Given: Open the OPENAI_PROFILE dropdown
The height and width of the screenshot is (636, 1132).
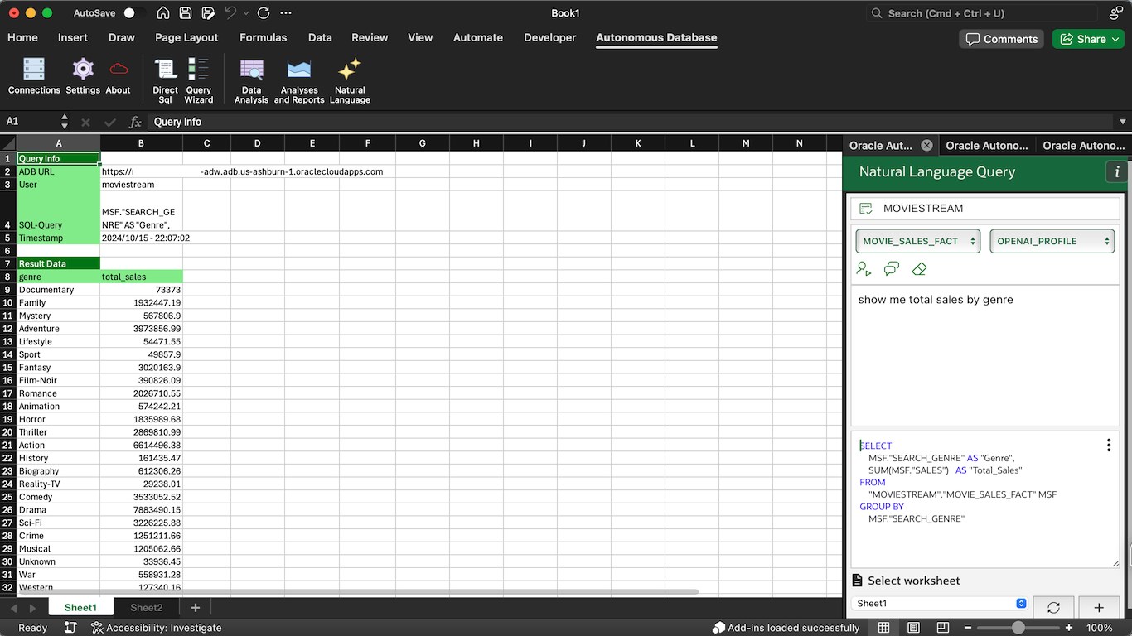Looking at the screenshot, I should click(1052, 241).
